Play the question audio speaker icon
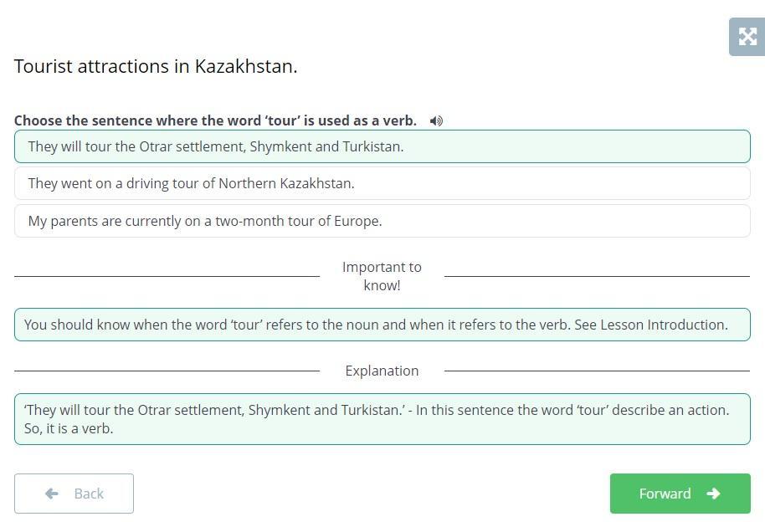The width and height of the screenshot is (765, 522). [436, 121]
